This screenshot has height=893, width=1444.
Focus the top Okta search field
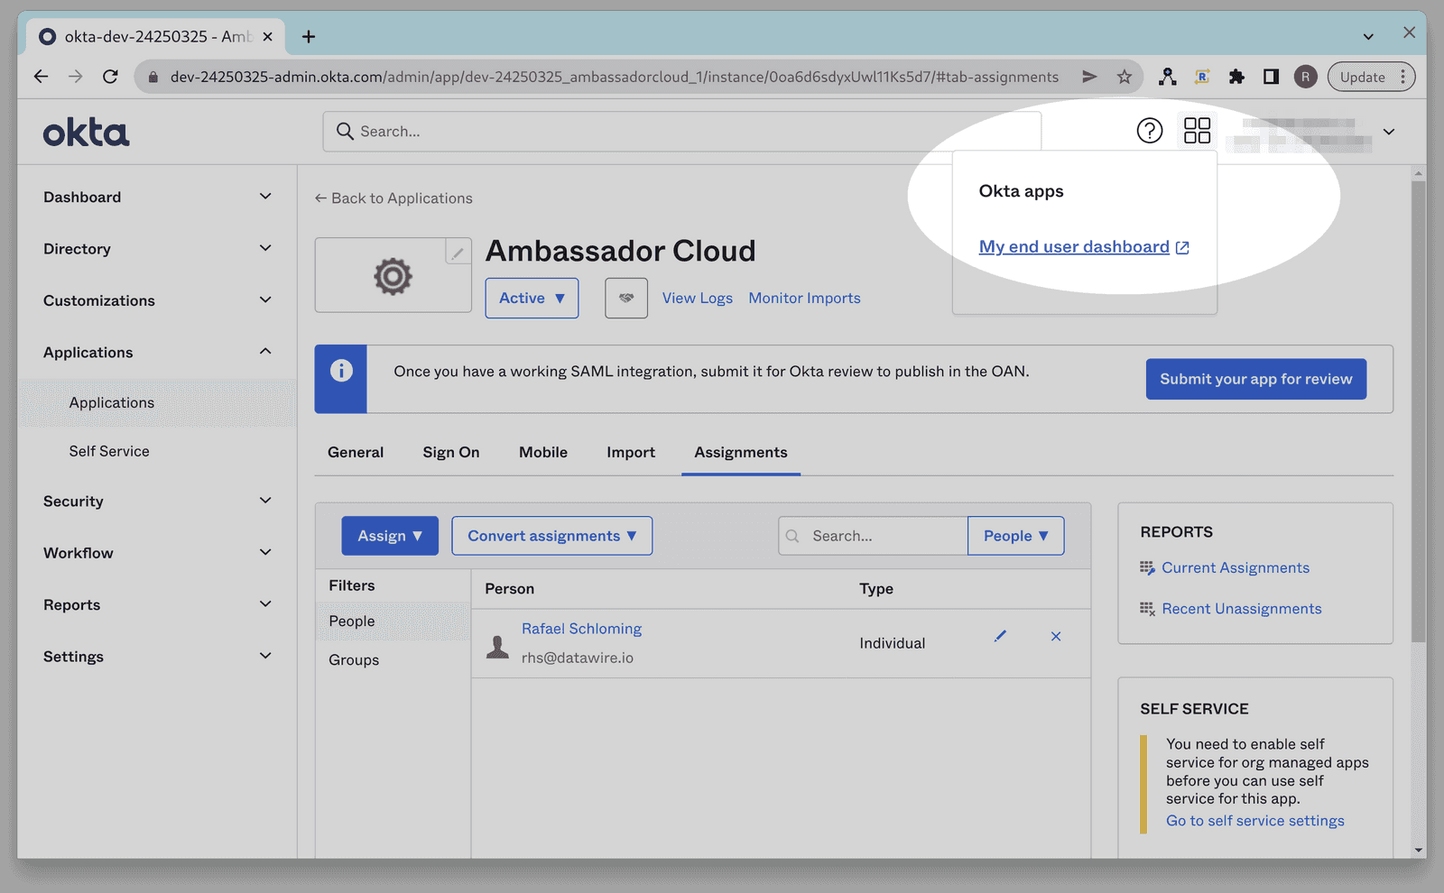(x=682, y=131)
